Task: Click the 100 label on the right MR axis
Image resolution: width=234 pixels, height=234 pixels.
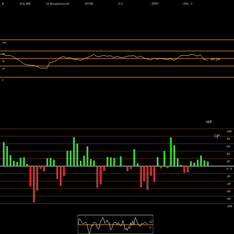Action: point(229,132)
